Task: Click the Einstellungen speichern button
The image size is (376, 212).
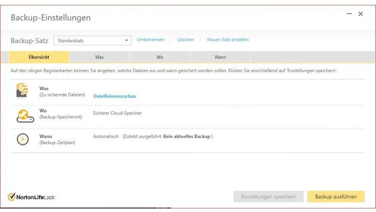Action: [268, 197]
